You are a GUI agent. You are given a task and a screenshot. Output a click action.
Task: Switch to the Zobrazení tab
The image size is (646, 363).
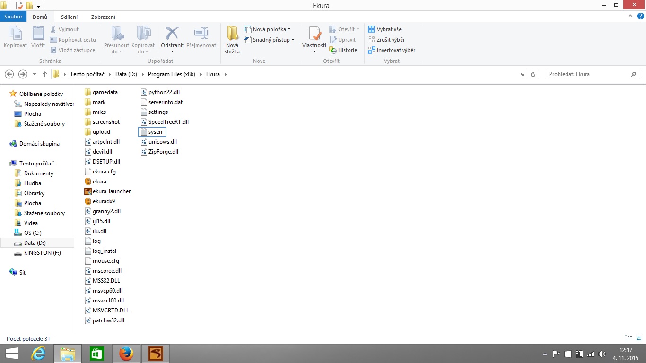coord(103,17)
